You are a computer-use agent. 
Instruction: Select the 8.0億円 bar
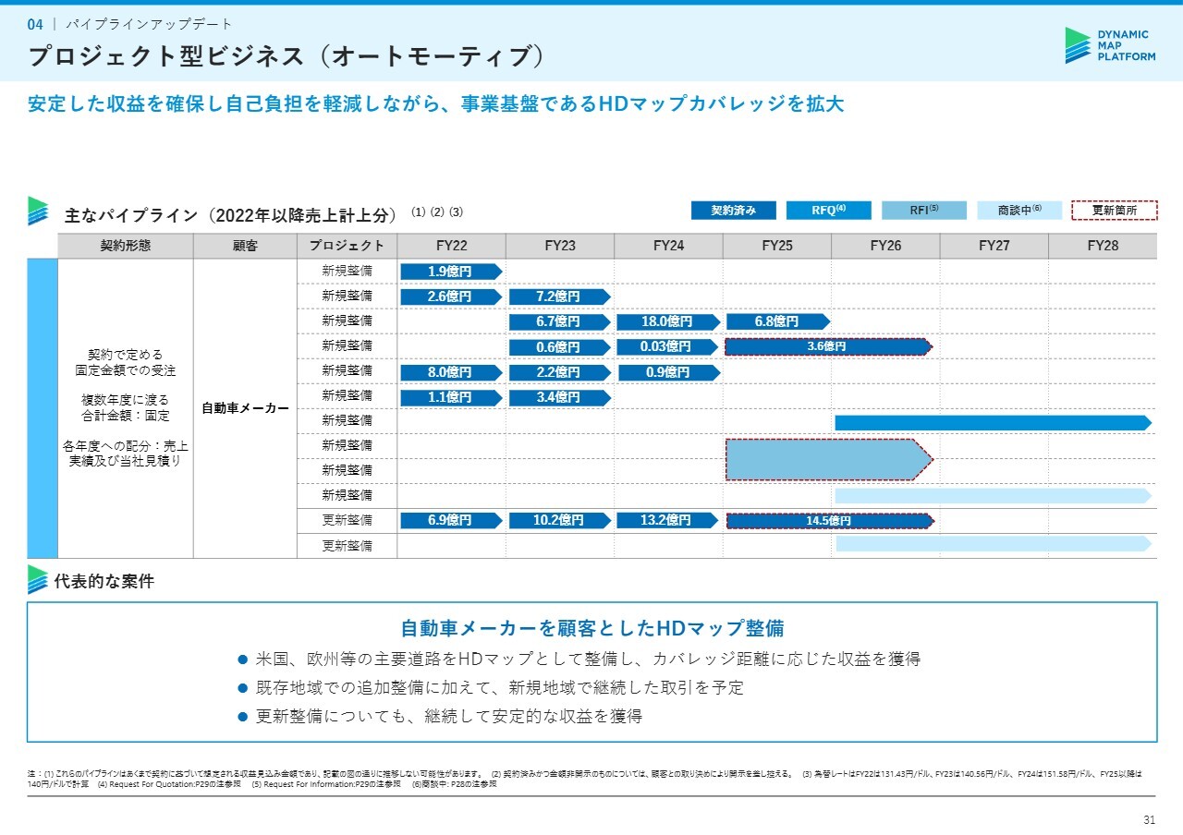coord(451,372)
